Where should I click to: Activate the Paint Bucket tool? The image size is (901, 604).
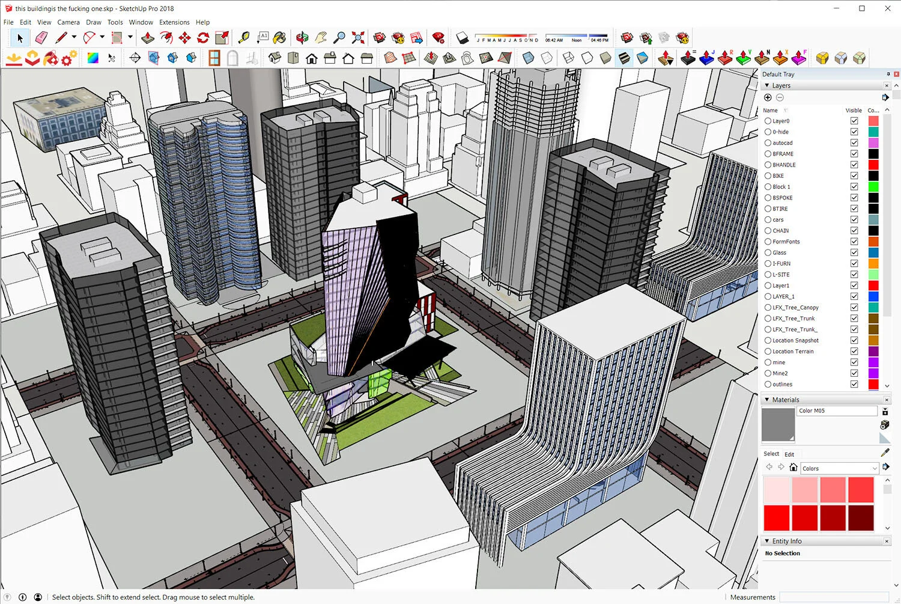point(281,37)
